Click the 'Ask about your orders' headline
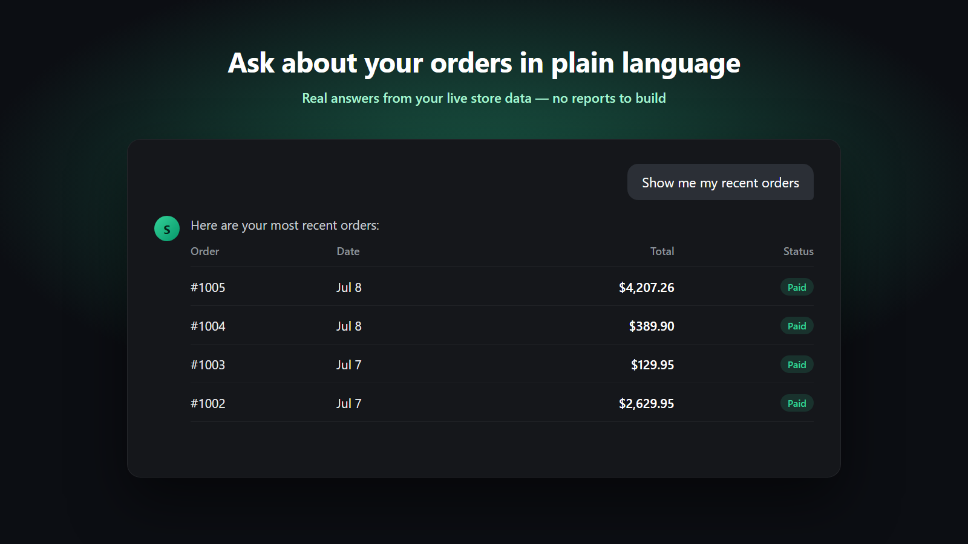968x544 pixels. pos(484,63)
